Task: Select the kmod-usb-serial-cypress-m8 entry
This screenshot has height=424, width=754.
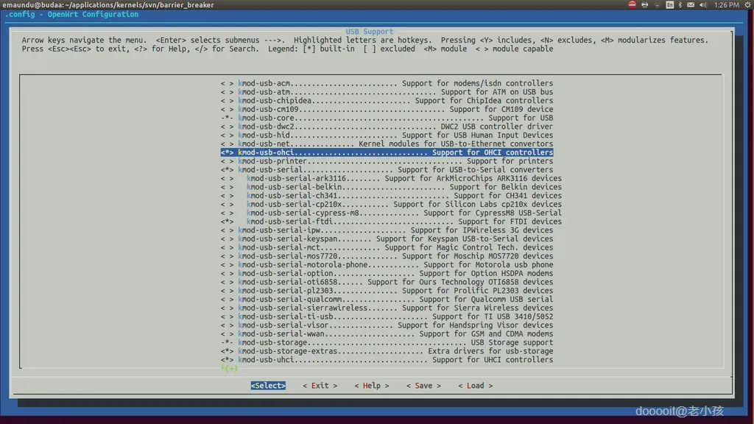Action: click(x=391, y=213)
